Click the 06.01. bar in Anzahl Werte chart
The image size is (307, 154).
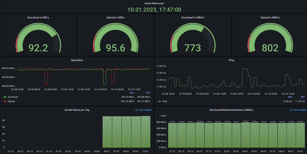click(107, 132)
